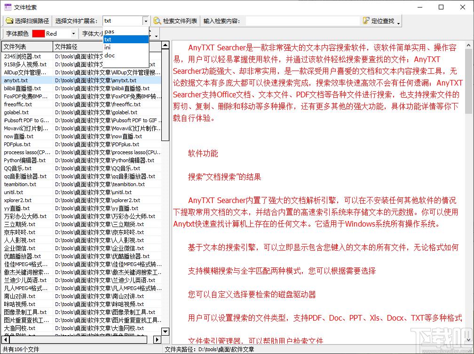Select file 万彩办公大师.txt

coord(25,216)
